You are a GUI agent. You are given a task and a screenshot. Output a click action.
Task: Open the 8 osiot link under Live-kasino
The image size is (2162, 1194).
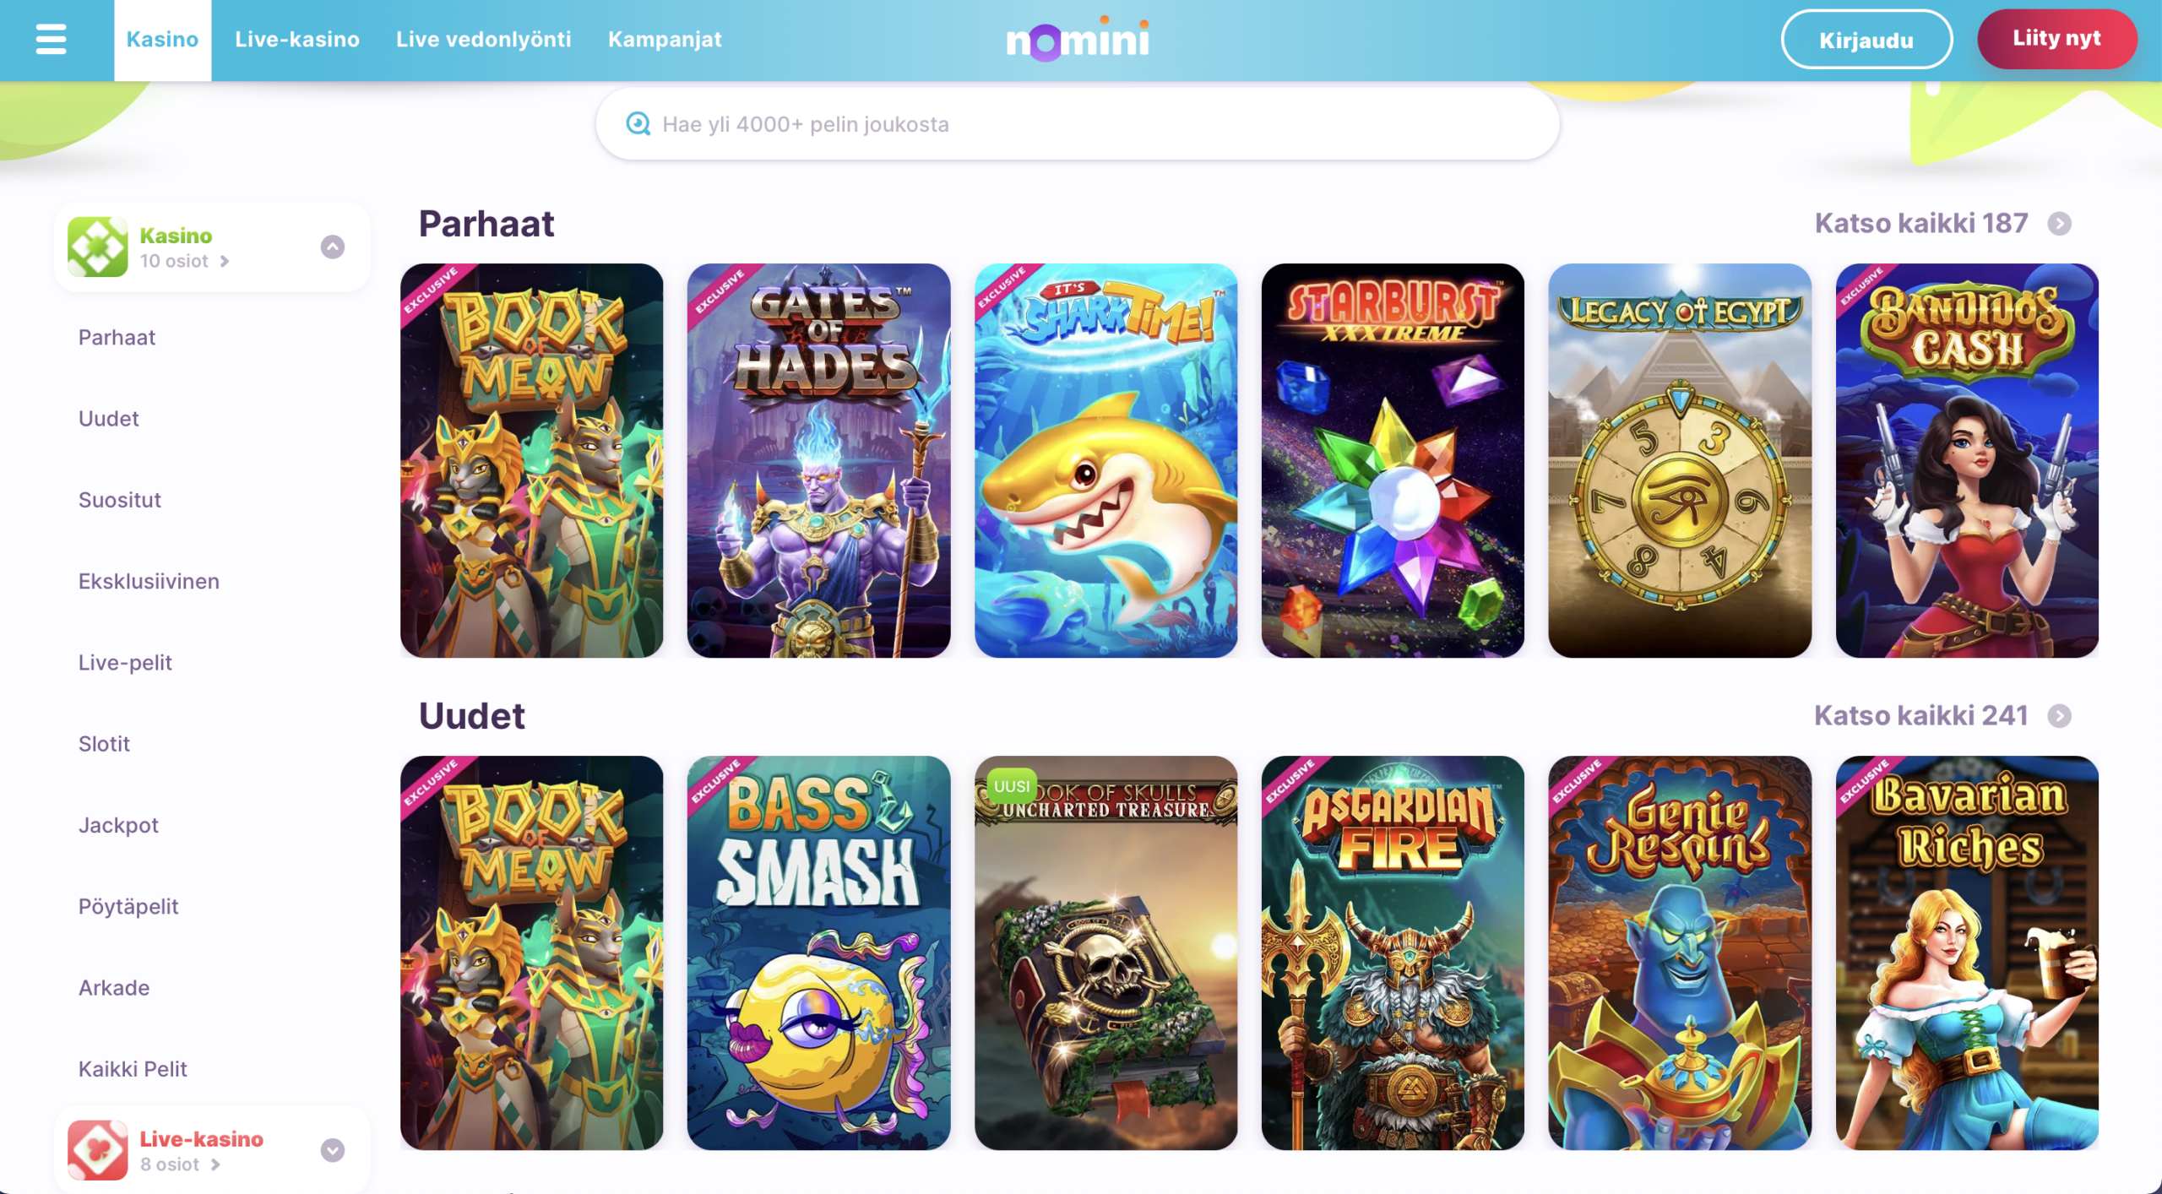pos(180,1164)
